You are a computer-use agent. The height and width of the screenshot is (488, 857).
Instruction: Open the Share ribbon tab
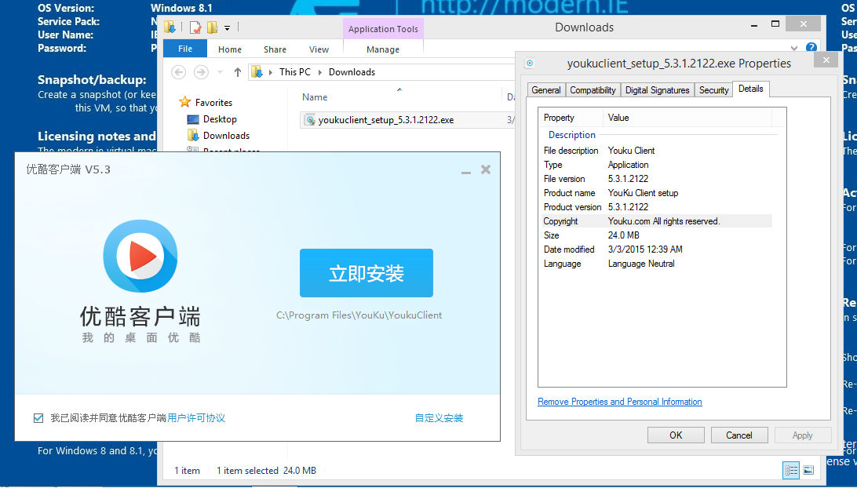pos(275,49)
